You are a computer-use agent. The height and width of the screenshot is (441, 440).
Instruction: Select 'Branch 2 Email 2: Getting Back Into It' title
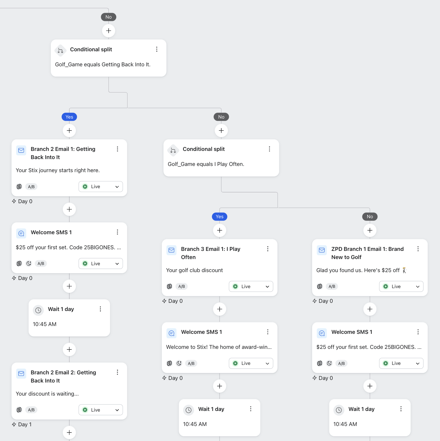point(63,376)
